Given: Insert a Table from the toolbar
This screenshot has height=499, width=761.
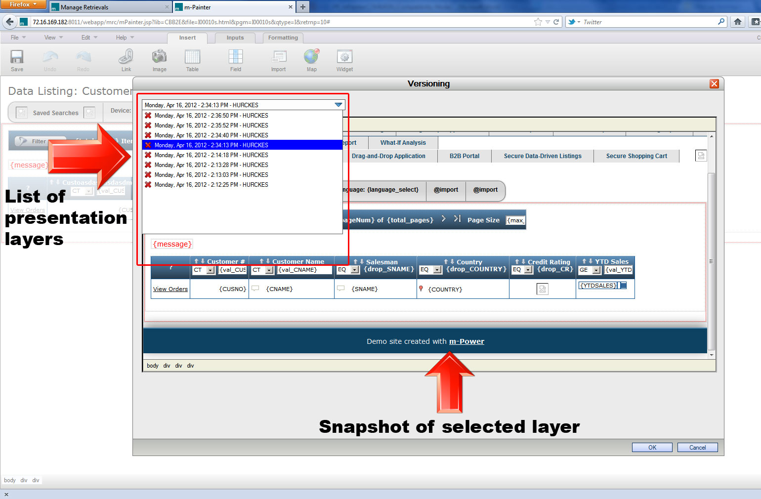Looking at the screenshot, I should [192, 57].
